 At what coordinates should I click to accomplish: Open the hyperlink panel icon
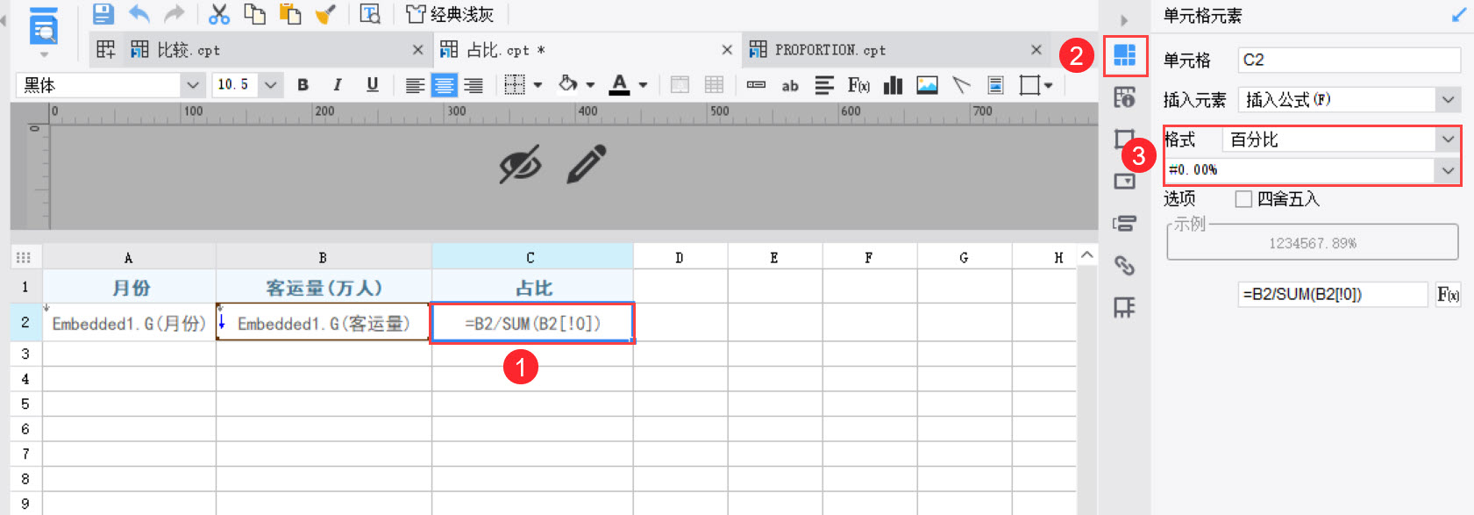coord(1124,265)
